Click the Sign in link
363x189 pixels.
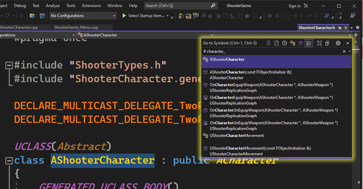pyautogui.click(x=294, y=6)
